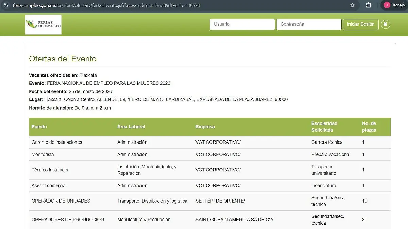Click the padlock icon beside Iniciar Sesión
Screen dimensions: 408x229
pyautogui.click(x=385, y=24)
